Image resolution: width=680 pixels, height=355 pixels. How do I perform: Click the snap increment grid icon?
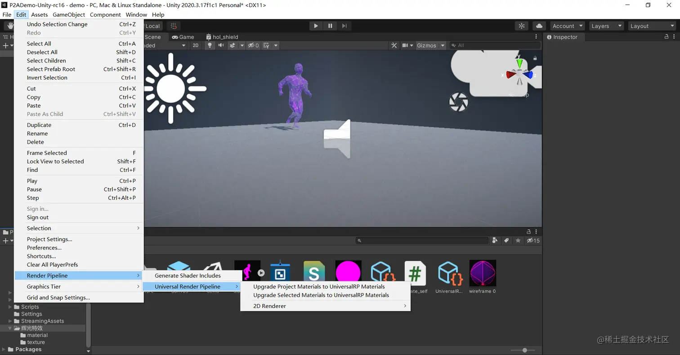pos(174,26)
